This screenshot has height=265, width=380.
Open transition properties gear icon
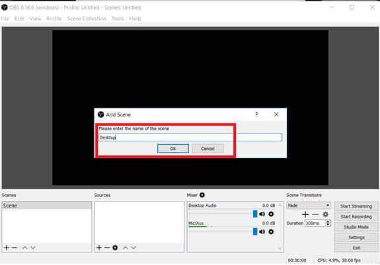tap(325, 214)
